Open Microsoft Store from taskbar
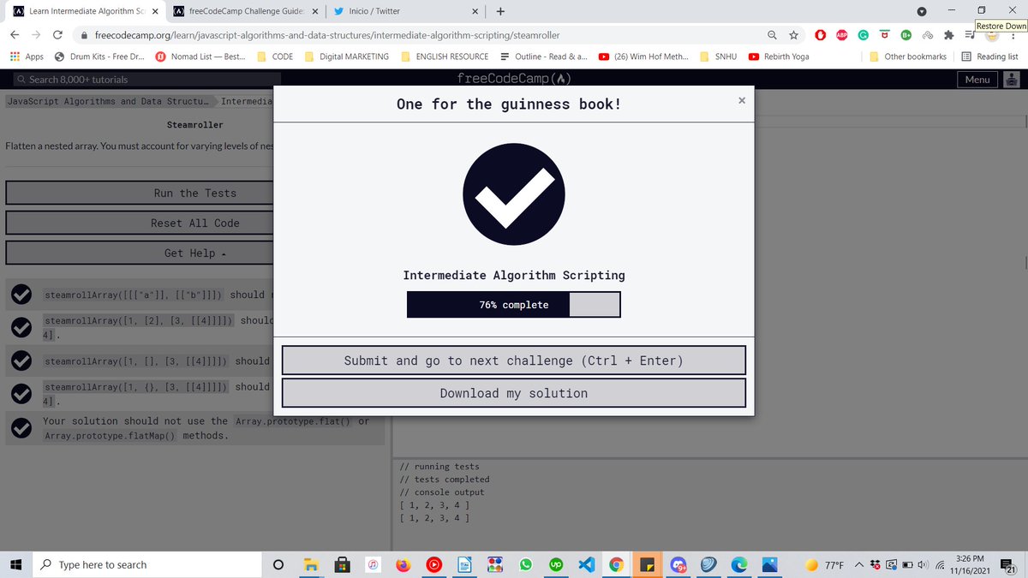This screenshot has width=1028, height=578. click(x=343, y=565)
